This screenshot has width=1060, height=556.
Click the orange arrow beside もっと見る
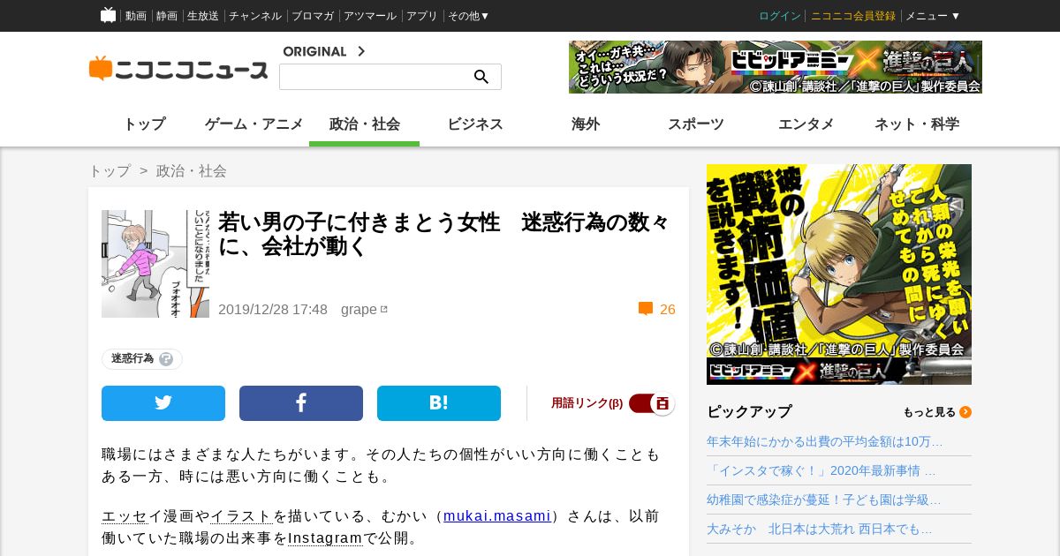click(965, 412)
